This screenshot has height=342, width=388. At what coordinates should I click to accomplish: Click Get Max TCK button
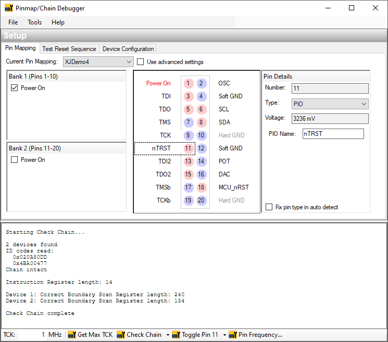[90, 335]
